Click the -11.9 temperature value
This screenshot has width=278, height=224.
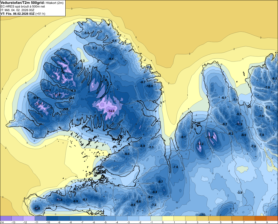click(57, 95)
